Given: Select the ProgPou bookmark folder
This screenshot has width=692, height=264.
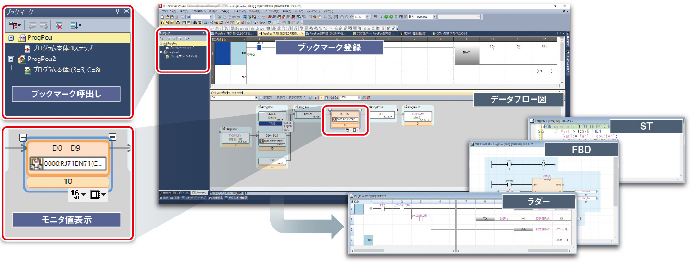Looking at the screenshot, I should 39,38.
